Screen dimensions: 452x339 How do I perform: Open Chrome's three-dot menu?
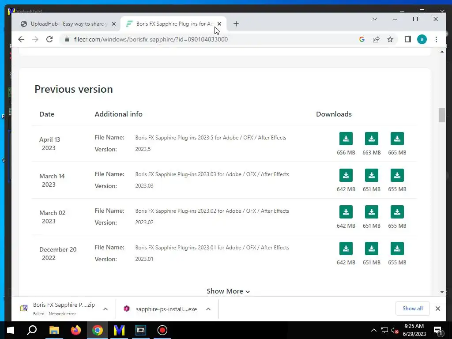436,39
